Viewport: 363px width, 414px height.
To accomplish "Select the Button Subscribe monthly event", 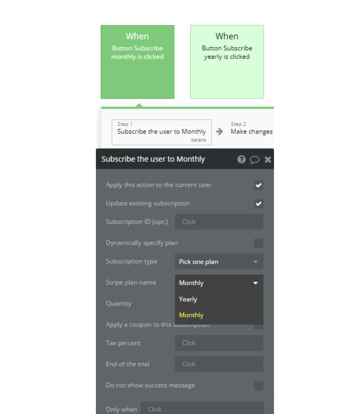I will [137, 62].
